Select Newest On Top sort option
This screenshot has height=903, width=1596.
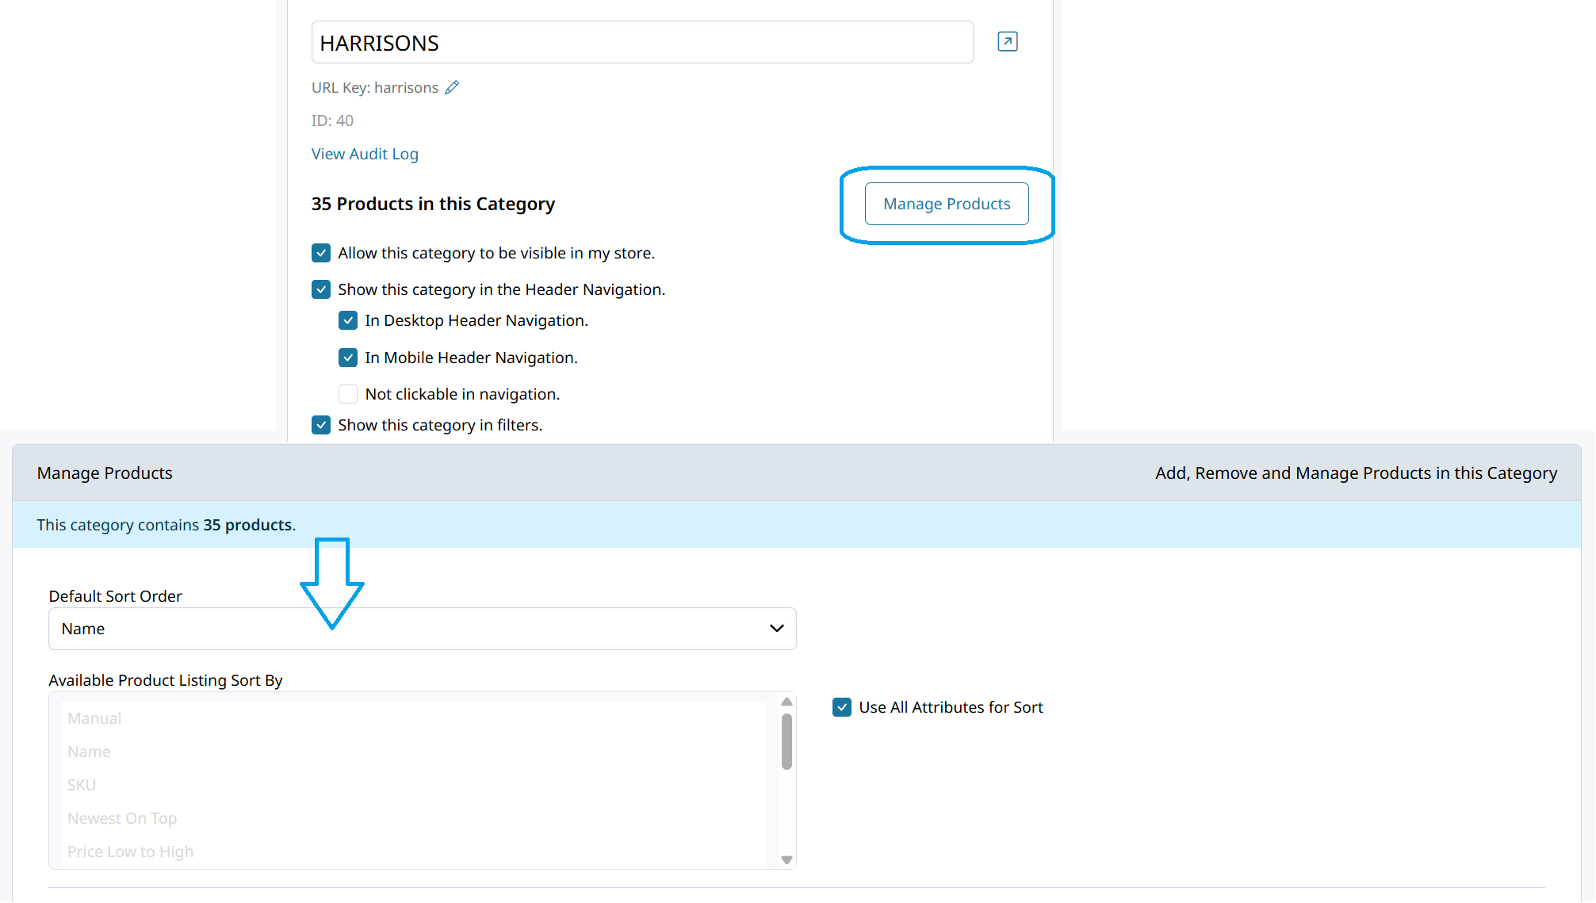122,818
